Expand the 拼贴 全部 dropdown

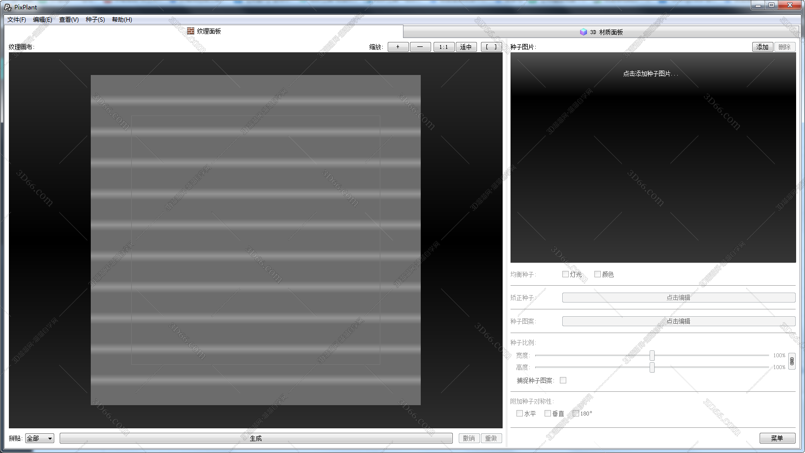[39, 438]
